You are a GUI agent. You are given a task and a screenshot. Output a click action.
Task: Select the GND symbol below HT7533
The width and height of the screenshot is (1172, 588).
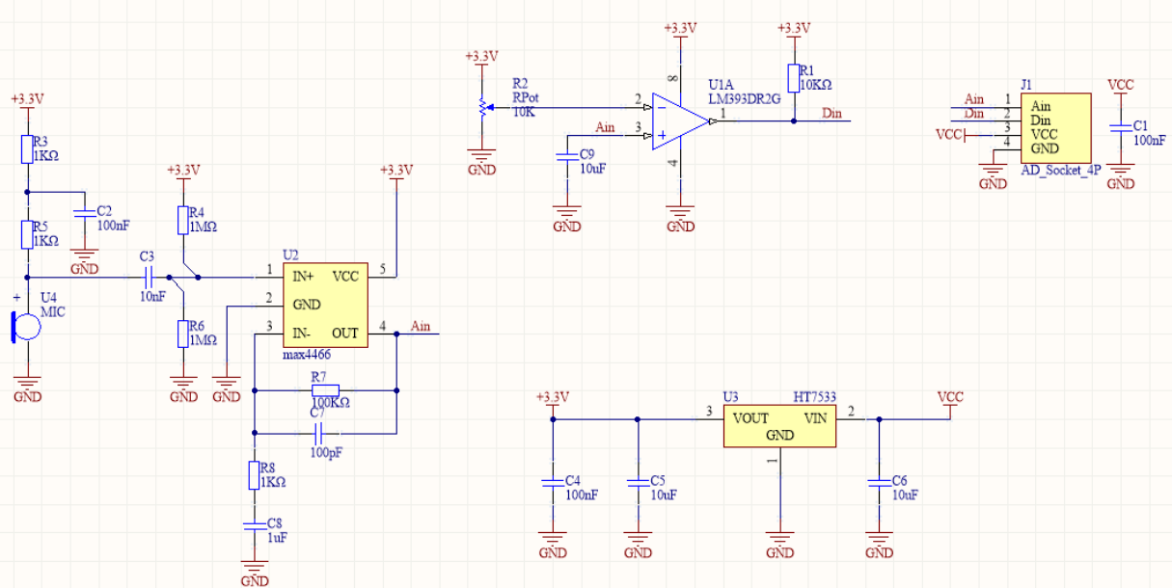click(779, 548)
